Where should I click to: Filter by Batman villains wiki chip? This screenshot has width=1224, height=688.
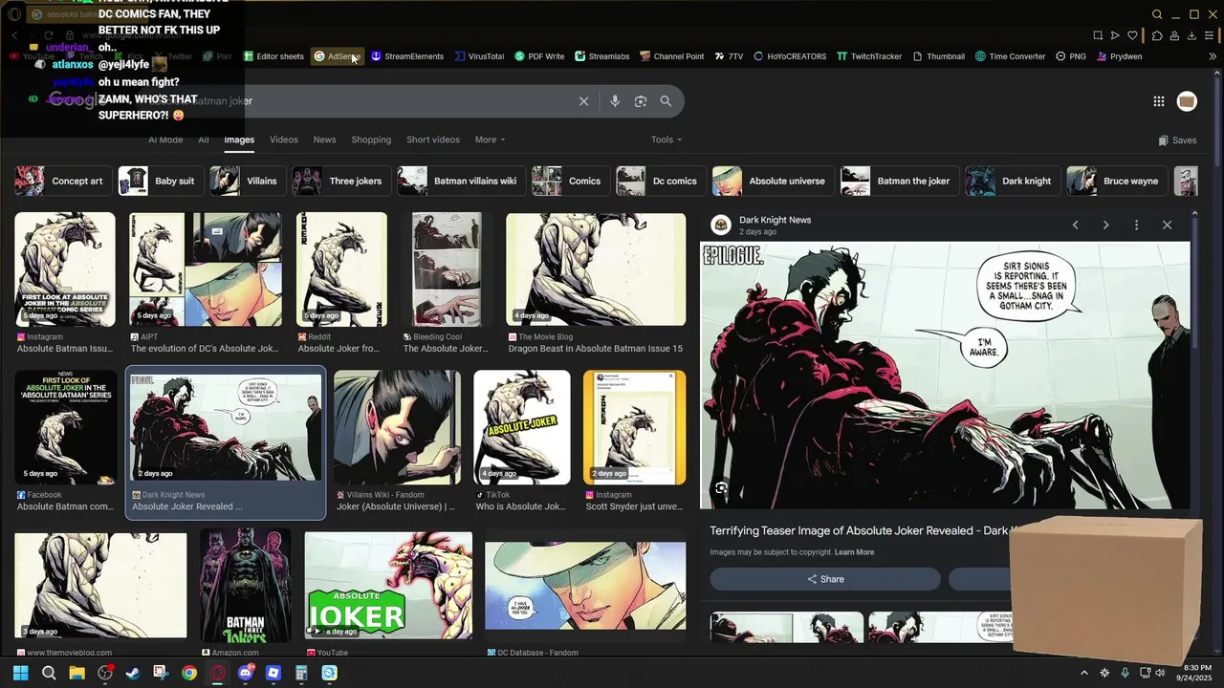click(x=460, y=181)
